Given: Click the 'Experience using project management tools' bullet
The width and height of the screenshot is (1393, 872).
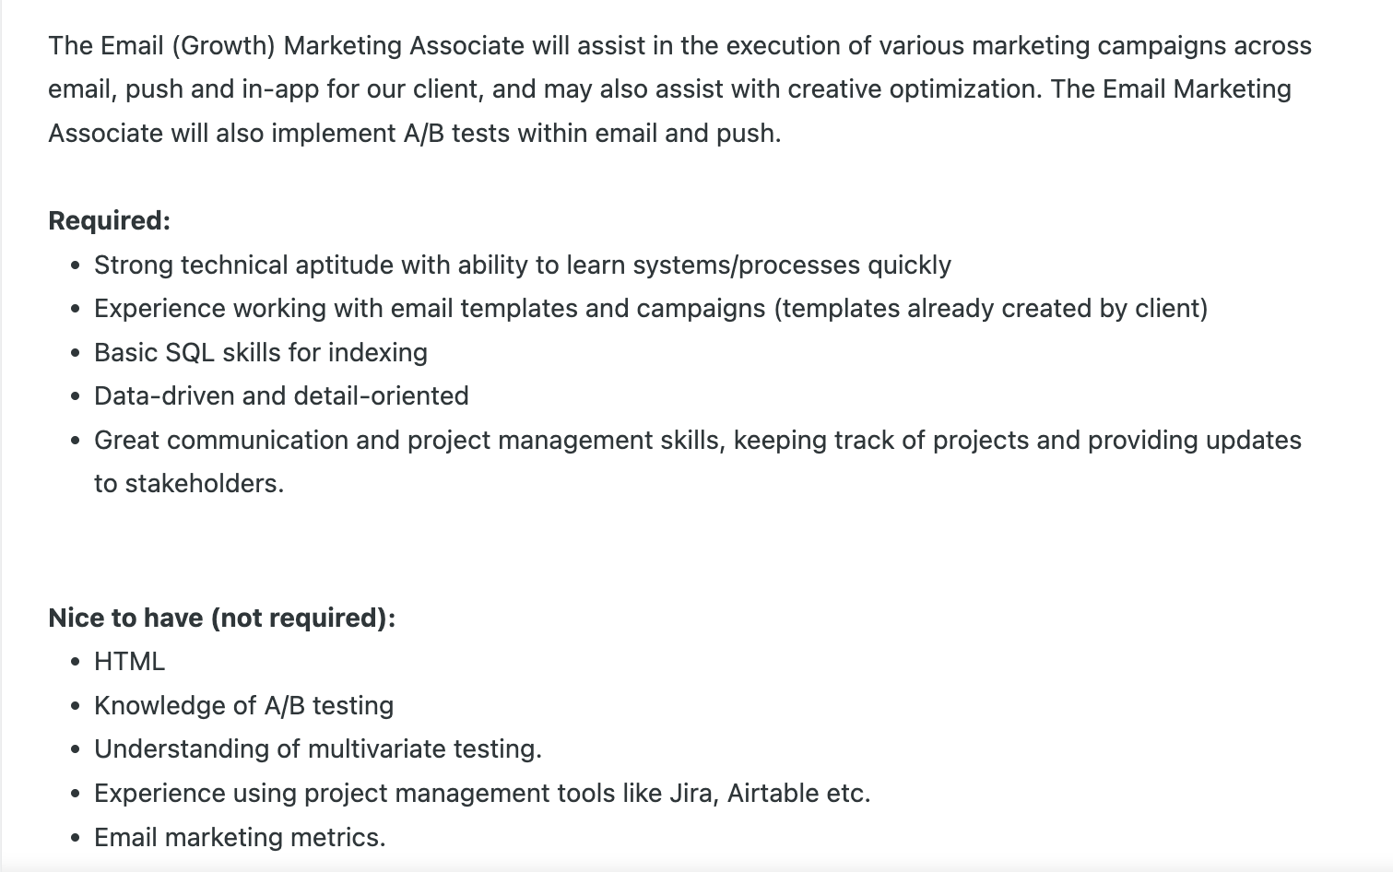Looking at the screenshot, I should [482, 794].
